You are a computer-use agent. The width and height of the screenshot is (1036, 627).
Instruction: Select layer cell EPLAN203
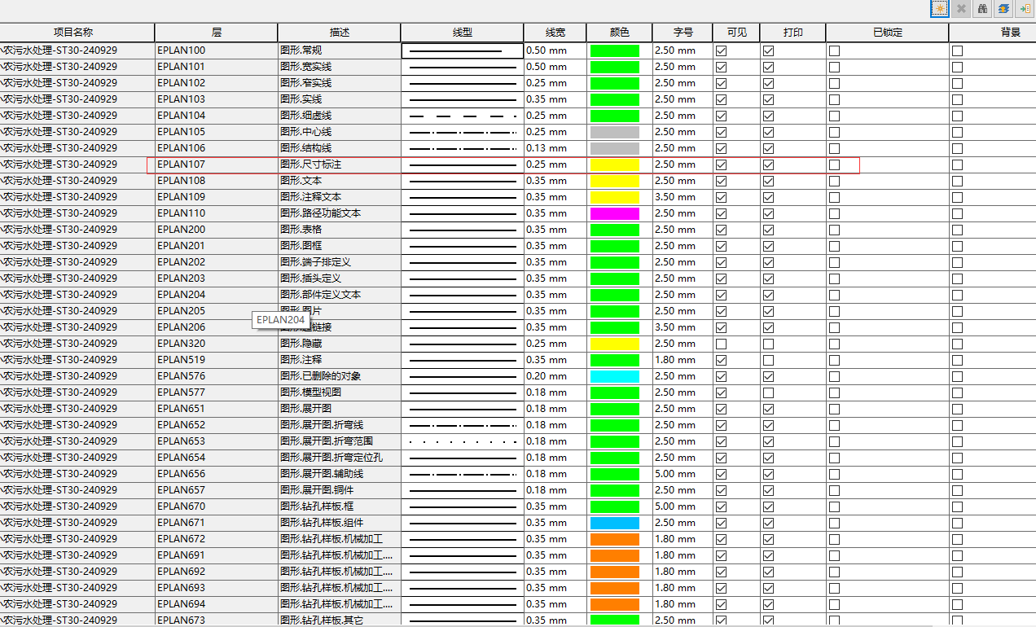pyautogui.click(x=216, y=278)
